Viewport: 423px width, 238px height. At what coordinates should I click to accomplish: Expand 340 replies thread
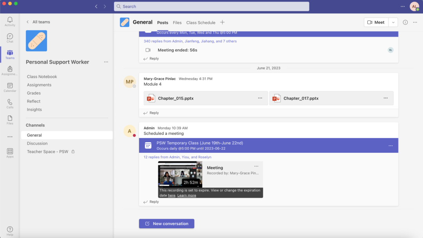pyautogui.click(x=190, y=41)
